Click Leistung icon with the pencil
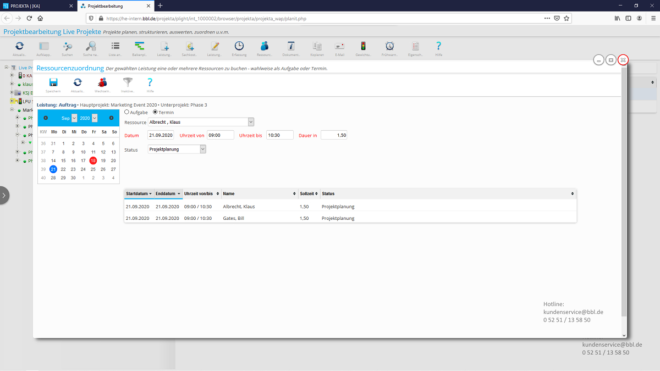Image resolution: width=660 pixels, height=371 pixels. [x=215, y=46]
